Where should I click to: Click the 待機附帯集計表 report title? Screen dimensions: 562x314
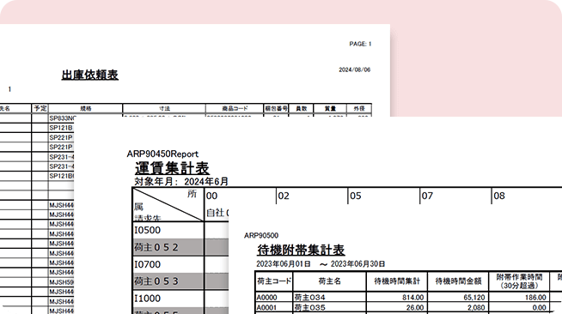(x=301, y=250)
